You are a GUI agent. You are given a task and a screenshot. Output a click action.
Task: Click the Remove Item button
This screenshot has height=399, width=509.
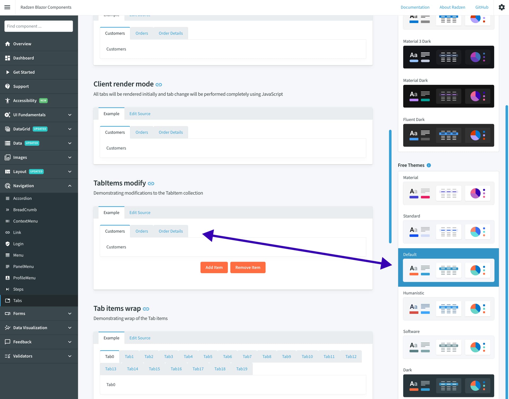248,267
